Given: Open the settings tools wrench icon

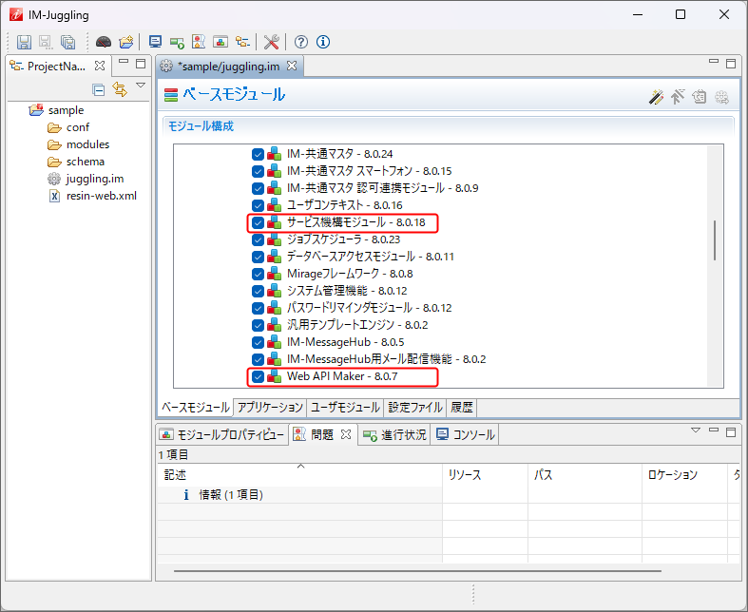Looking at the screenshot, I should pos(271,42).
